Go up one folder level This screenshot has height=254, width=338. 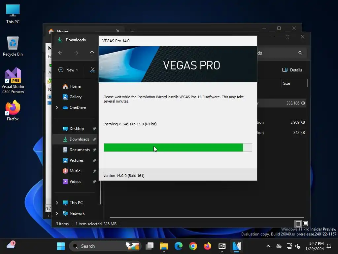pos(92,53)
